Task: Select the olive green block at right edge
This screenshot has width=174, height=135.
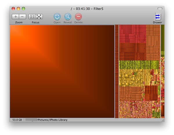Action: 163,38
